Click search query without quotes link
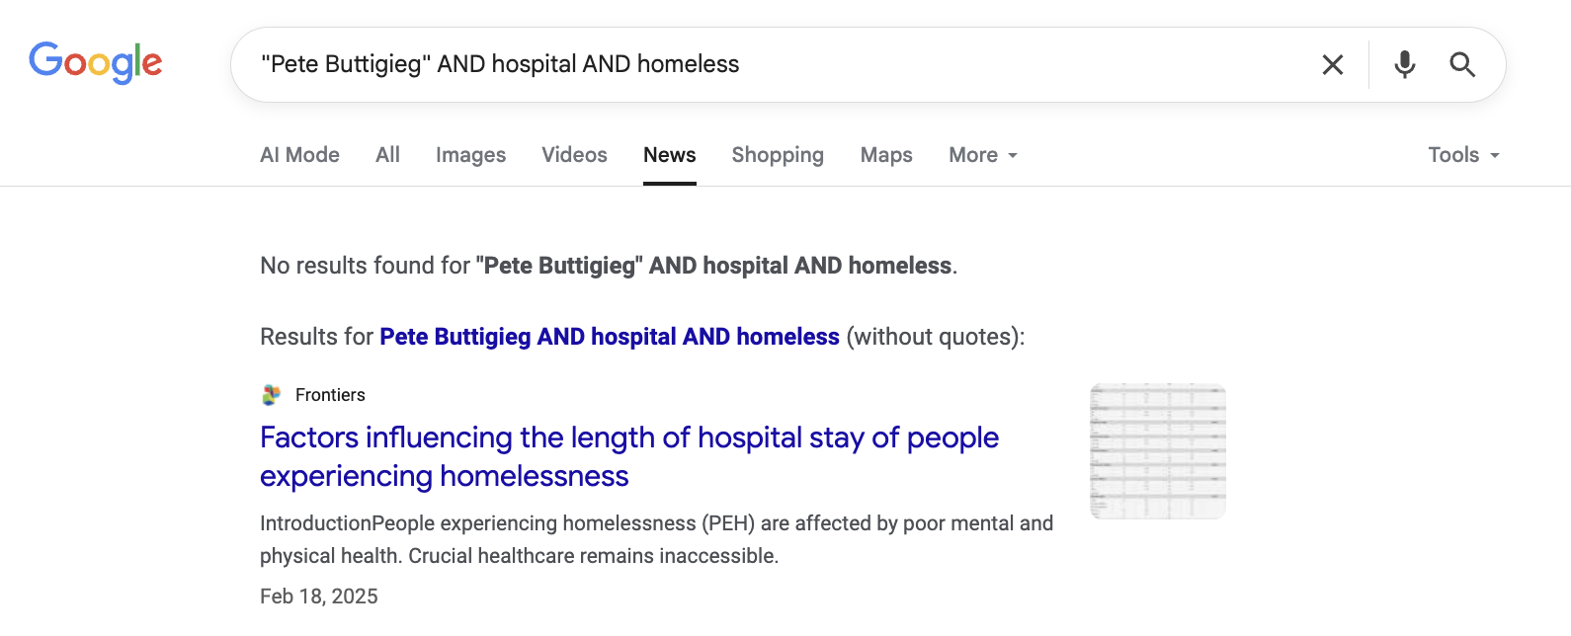This screenshot has height=636, width=1571. click(x=609, y=337)
